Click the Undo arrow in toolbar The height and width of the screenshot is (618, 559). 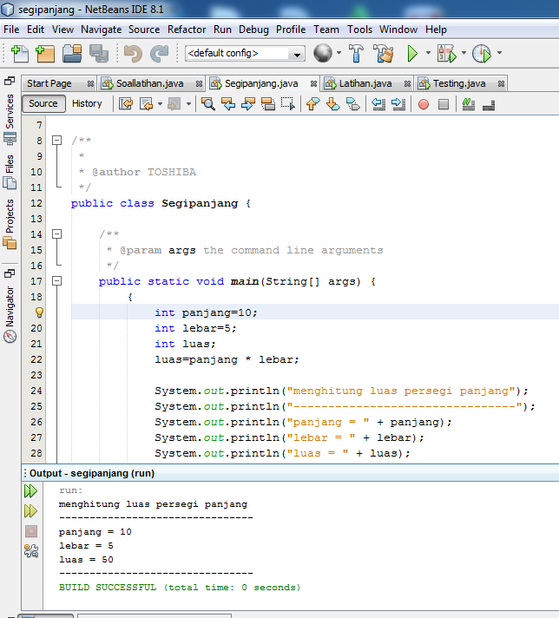point(132,54)
